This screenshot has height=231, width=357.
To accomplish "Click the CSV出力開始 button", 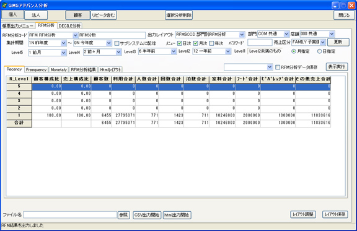I will tap(147, 215).
